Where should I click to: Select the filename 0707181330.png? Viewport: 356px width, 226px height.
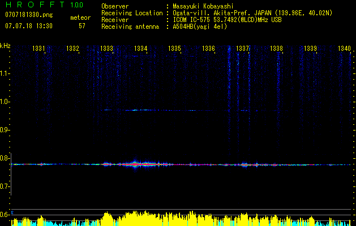(x=29, y=15)
